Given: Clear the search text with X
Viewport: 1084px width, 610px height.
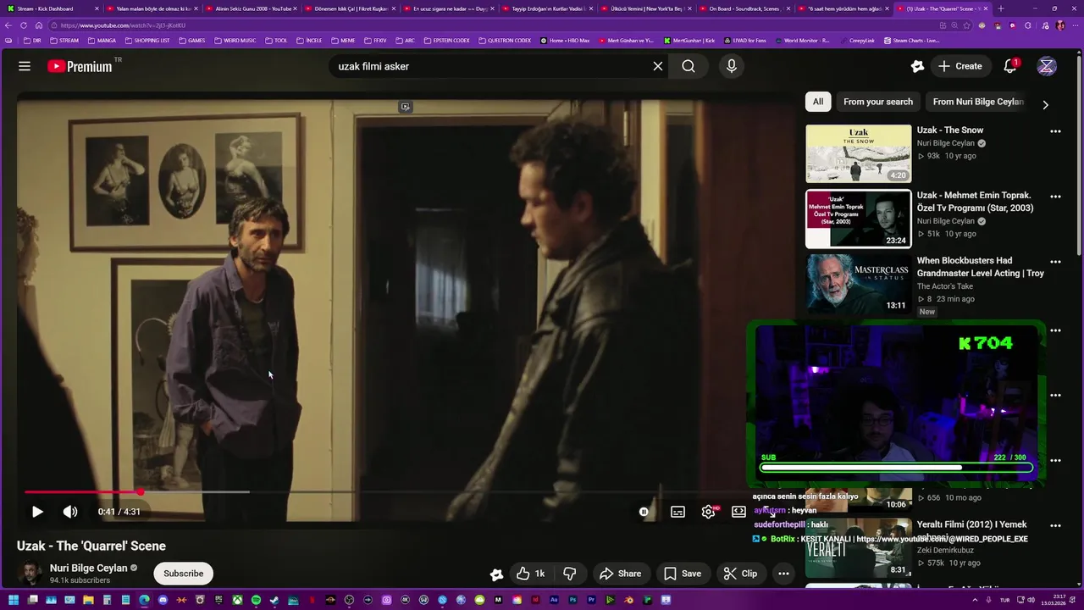Looking at the screenshot, I should pyautogui.click(x=658, y=66).
